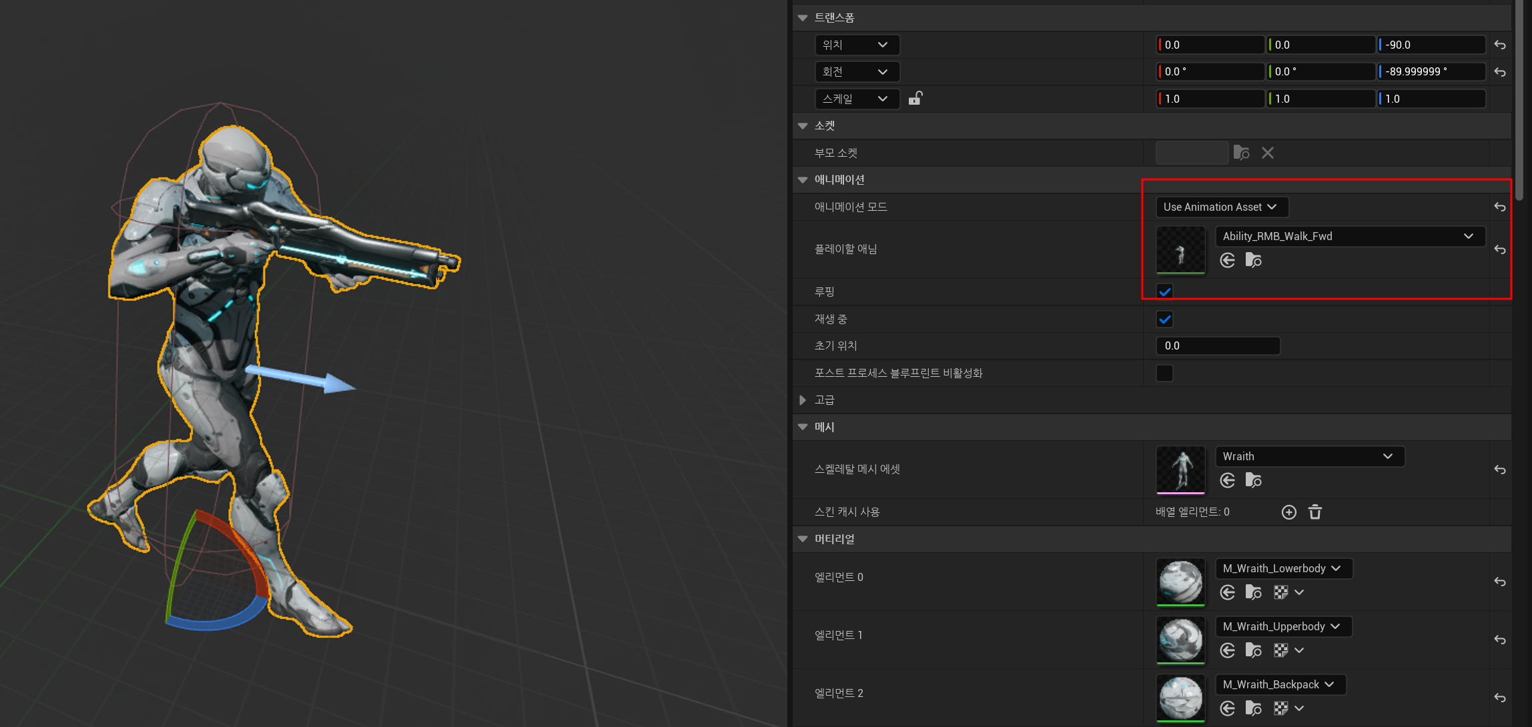Image resolution: width=1532 pixels, height=727 pixels.
Task: Clear the parent socket with X icon
Action: (x=1267, y=153)
